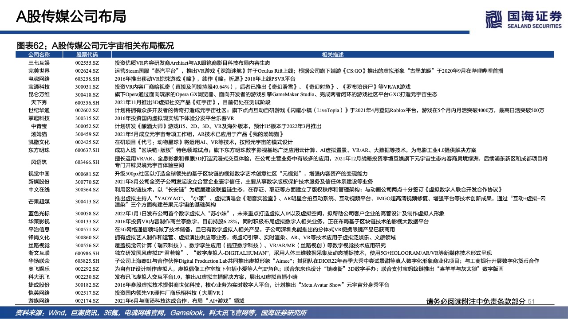Select company name 中青宝

click(39, 126)
